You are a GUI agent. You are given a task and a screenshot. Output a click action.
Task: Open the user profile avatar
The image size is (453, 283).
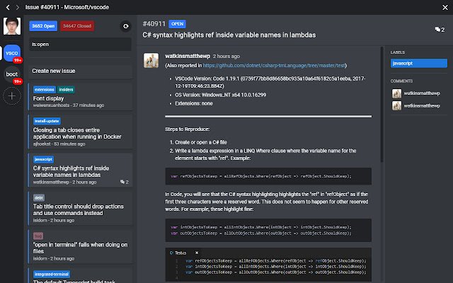coord(12,26)
